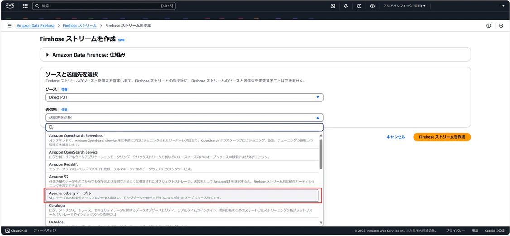Screen dimensions: 510x236
Task: Click the scroll-down arrow of destination list
Action: 321,223
